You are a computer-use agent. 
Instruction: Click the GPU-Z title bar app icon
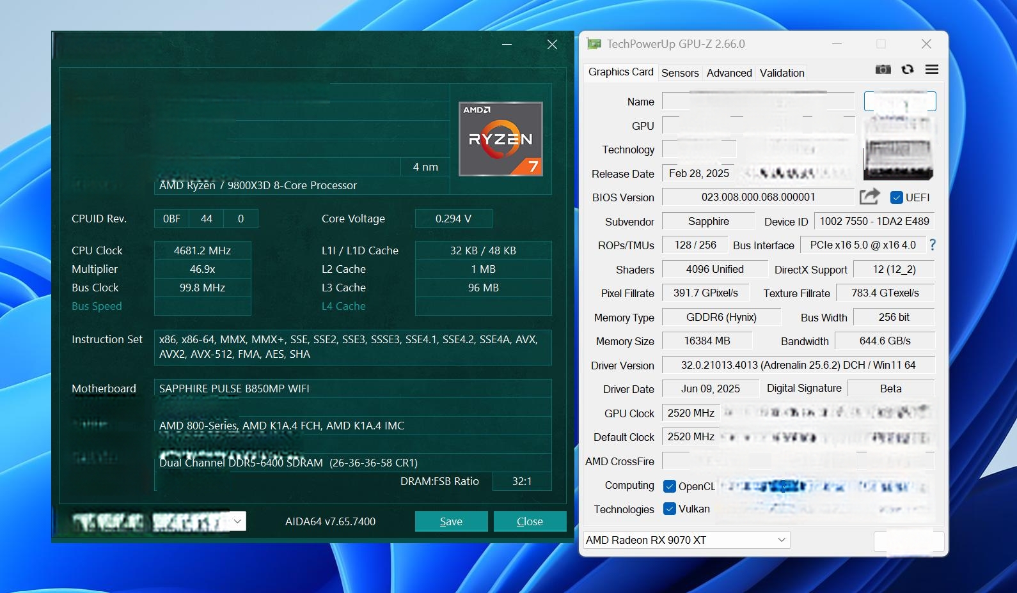pos(594,44)
